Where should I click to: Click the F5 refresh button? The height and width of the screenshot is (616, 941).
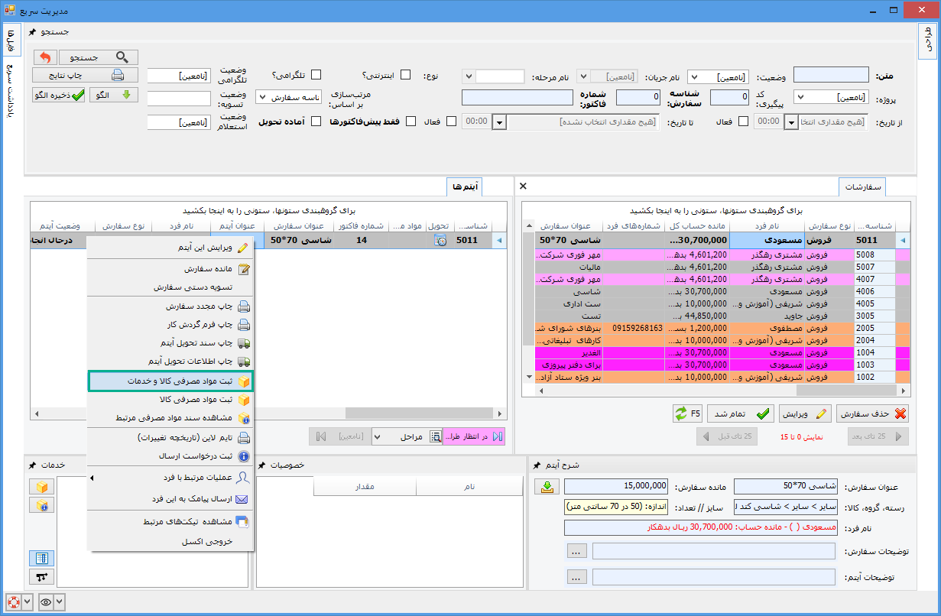686,413
